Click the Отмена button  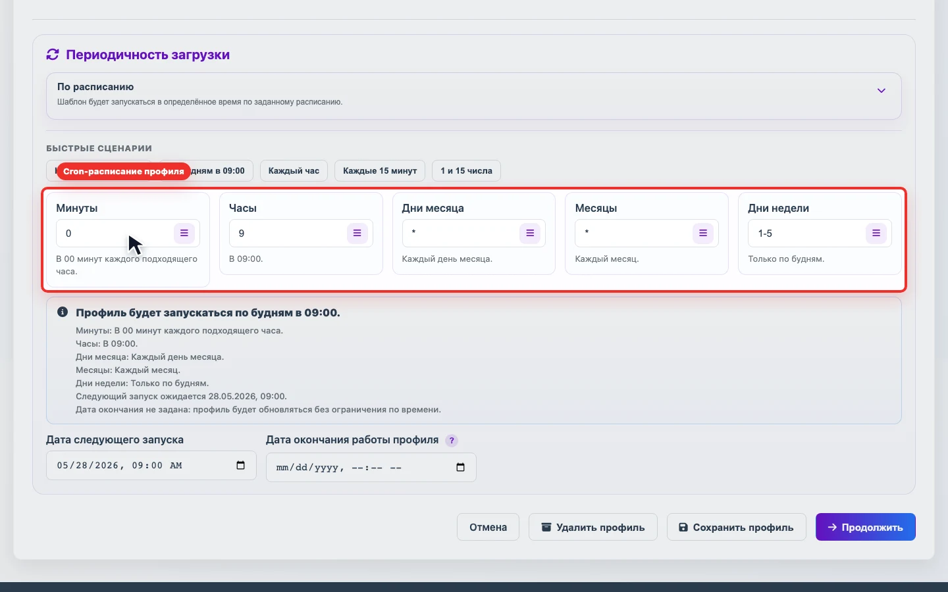[488, 527]
